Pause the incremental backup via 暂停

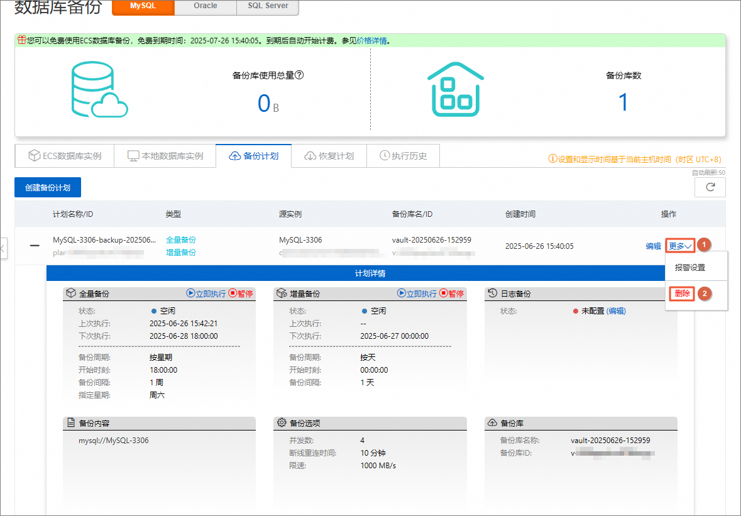(x=451, y=294)
